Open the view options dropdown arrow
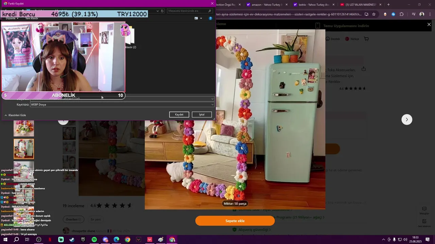This screenshot has width=435, height=244. pos(201,18)
